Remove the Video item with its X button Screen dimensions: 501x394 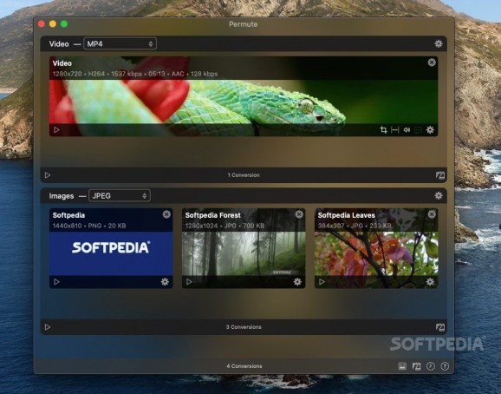coord(432,62)
